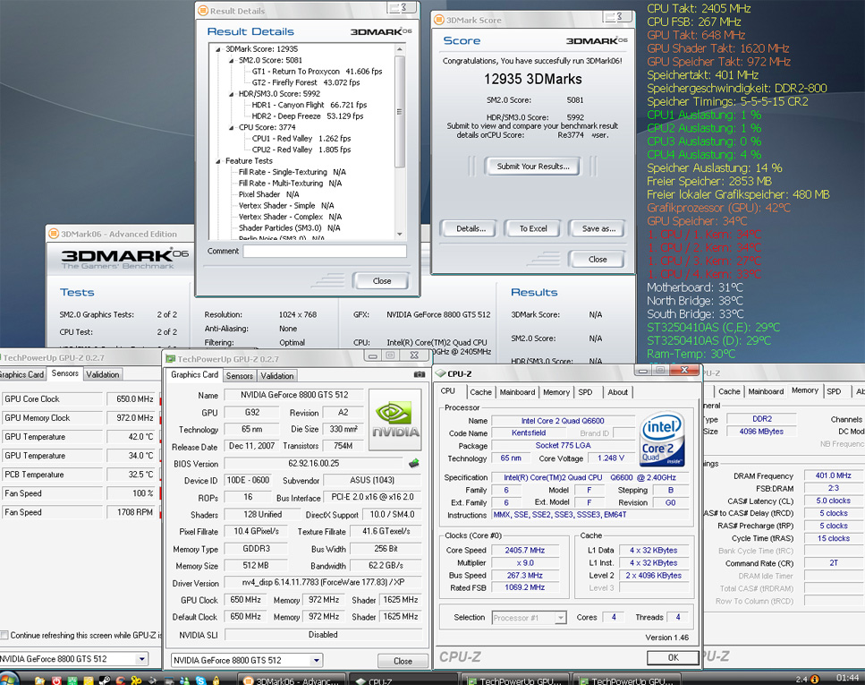
Task: Click the Save as... button
Action: coord(598,228)
